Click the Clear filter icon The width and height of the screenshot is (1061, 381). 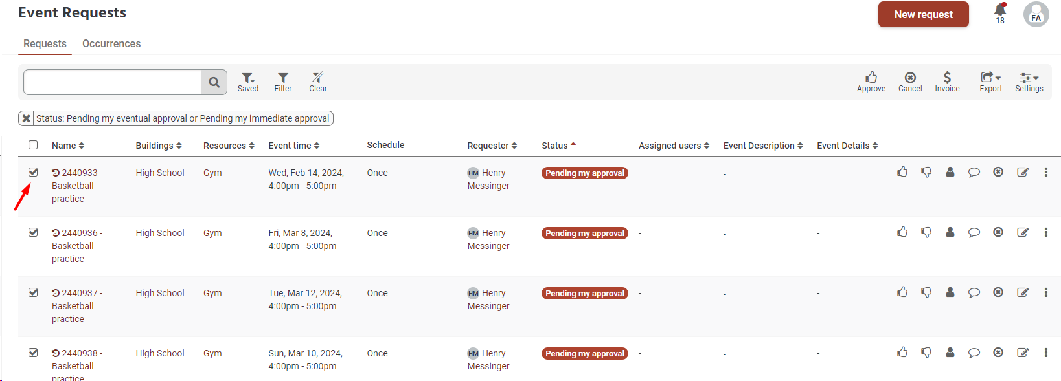pos(317,82)
